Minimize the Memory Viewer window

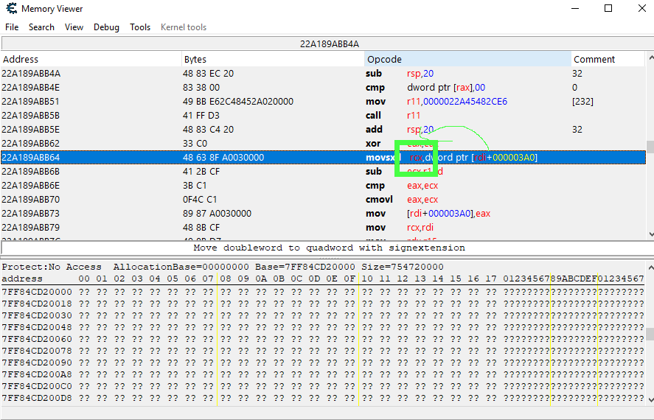[575, 9]
